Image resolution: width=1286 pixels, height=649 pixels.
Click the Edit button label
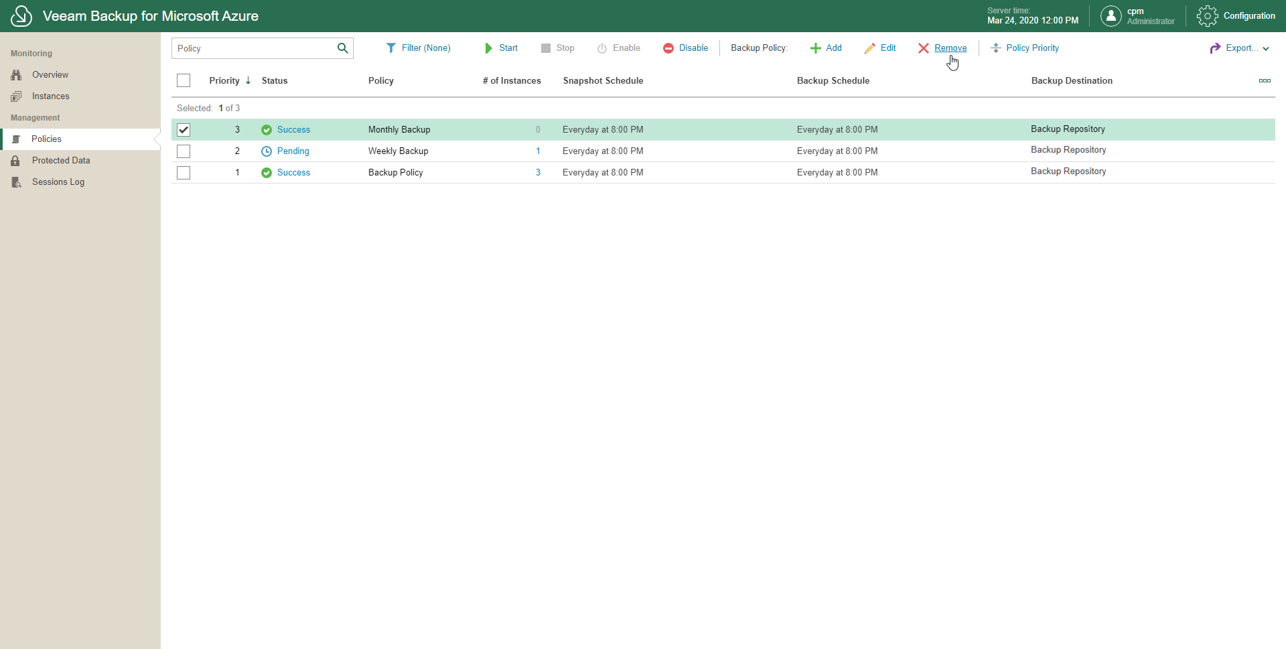point(888,48)
